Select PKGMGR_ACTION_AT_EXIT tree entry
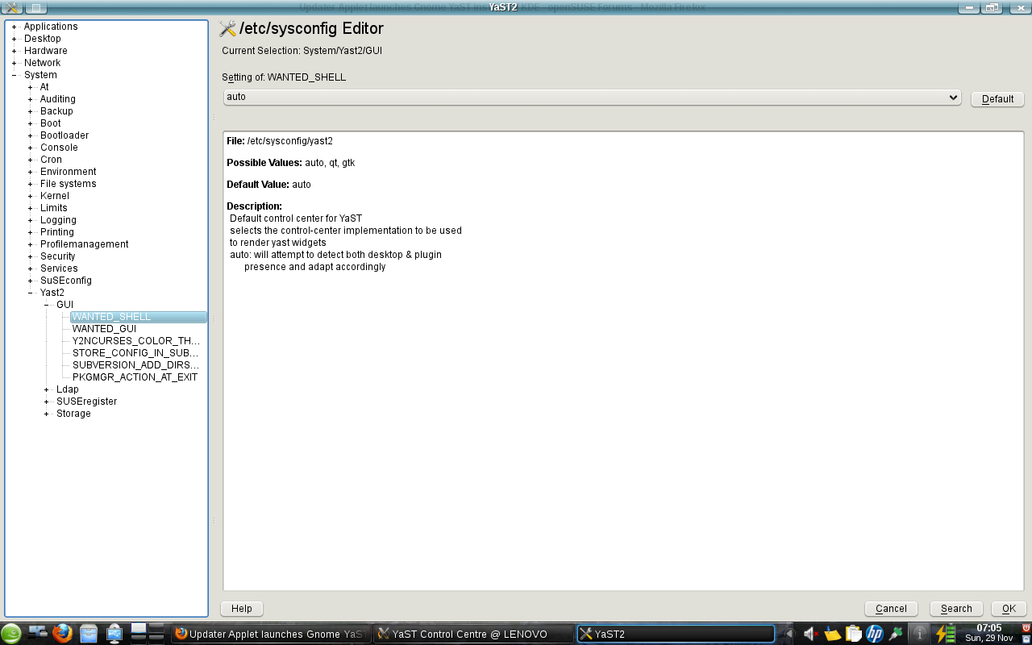 coord(135,377)
